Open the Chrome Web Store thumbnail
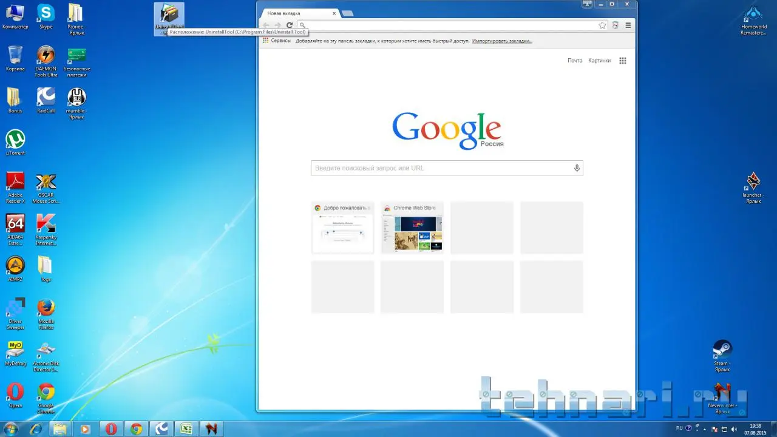Screen dimensions: 777x437 pyautogui.click(x=412, y=227)
